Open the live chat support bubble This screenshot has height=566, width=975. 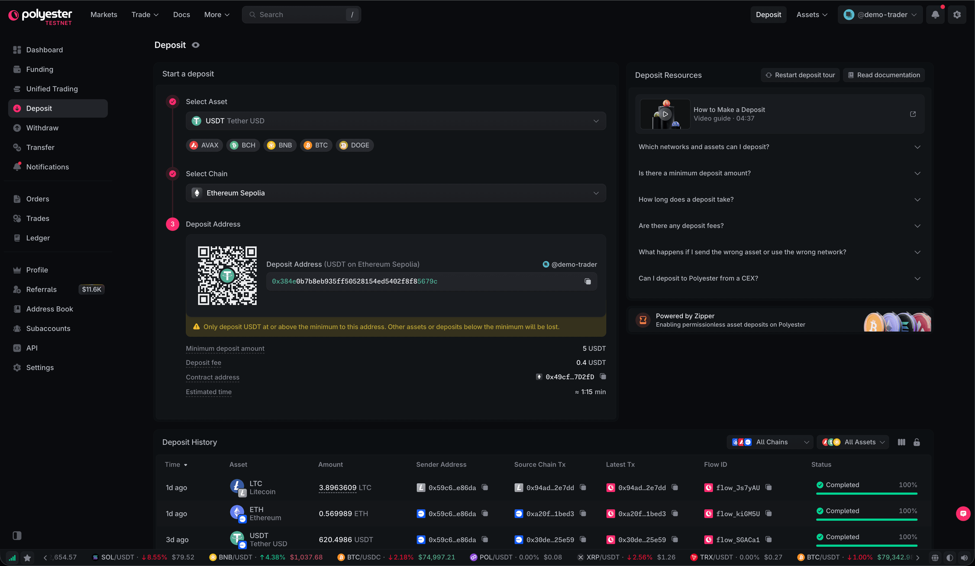pyautogui.click(x=963, y=514)
